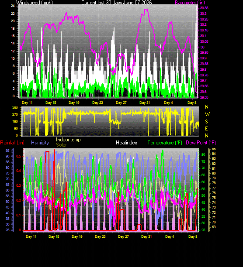The height and width of the screenshot is (267, 243).
Task: Click the "Windspeed (mph)" chart title
Action: [x=35, y=3]
